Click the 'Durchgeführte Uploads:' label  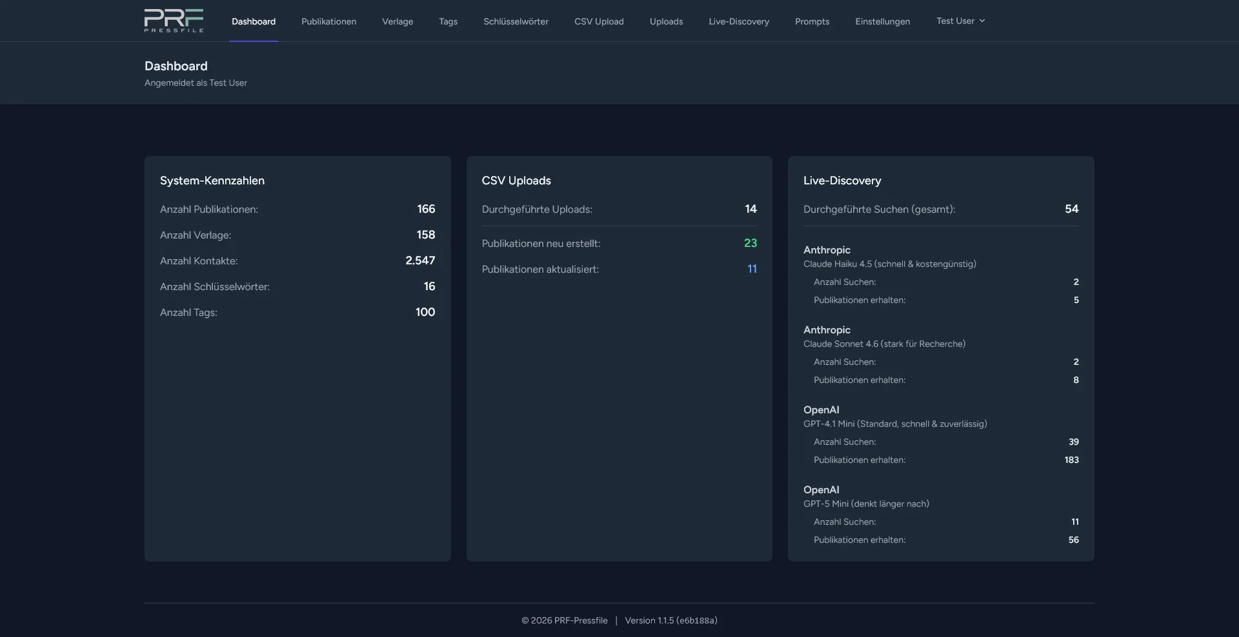[x=537, y=210]
